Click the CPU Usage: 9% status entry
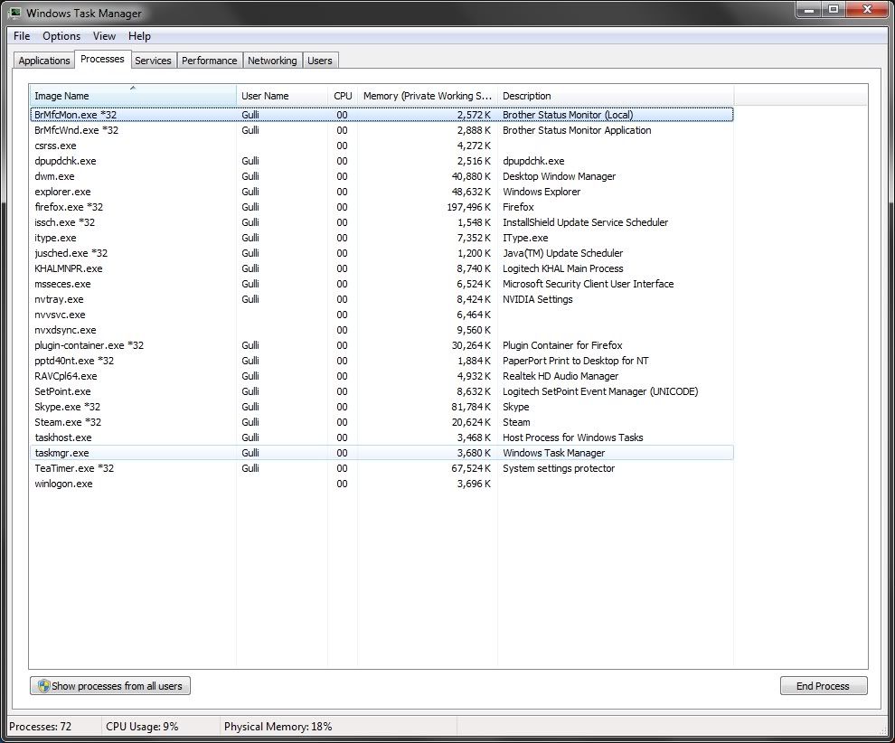This screenshot has width=895, height=743. [142, 727]
